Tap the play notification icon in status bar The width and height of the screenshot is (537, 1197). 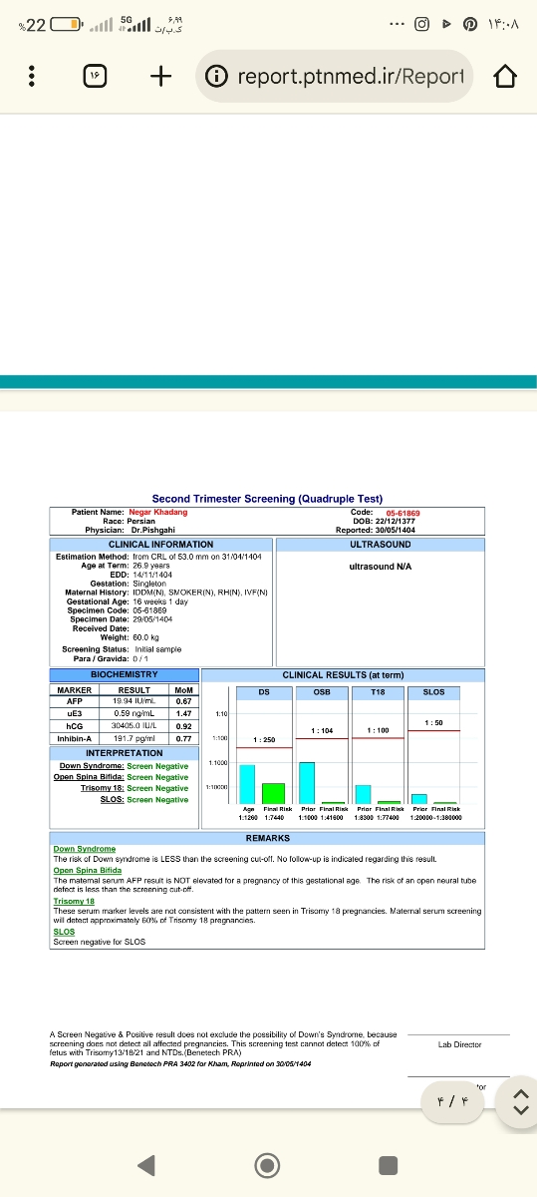447,23
